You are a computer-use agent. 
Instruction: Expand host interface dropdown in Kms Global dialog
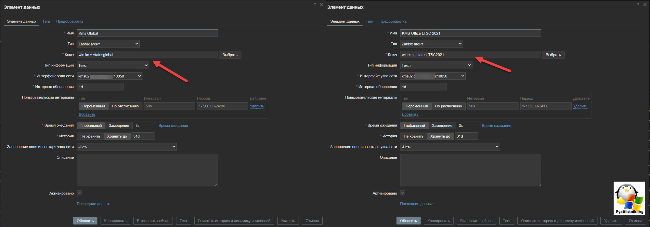110,76
